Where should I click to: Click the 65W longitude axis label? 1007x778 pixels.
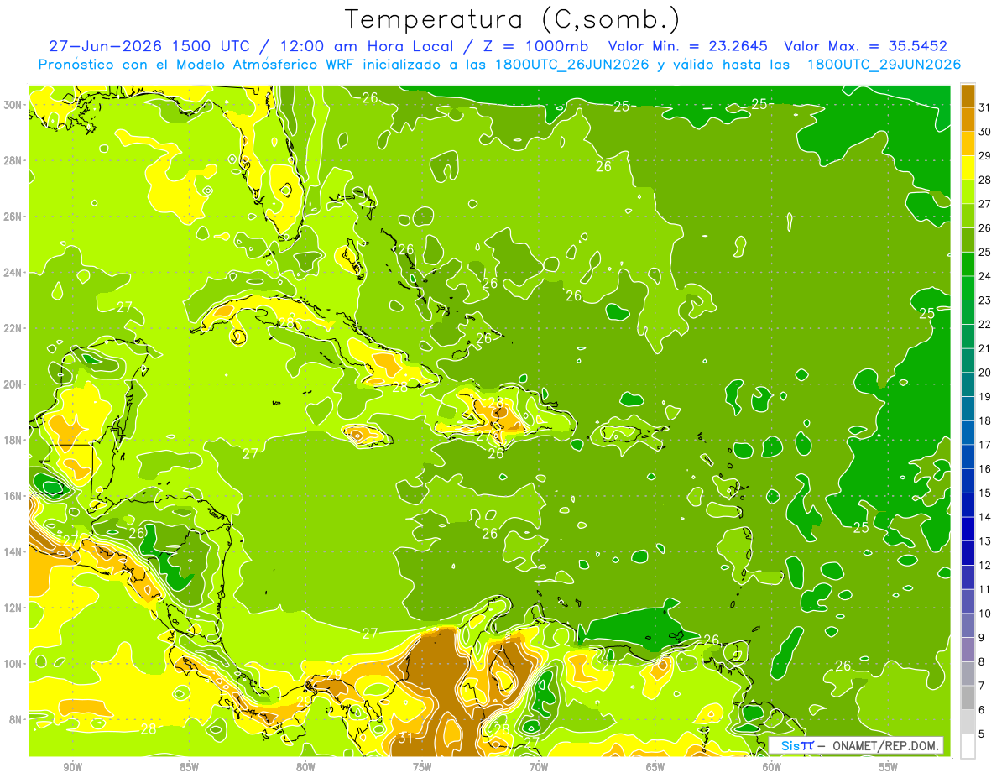(655, 768)
